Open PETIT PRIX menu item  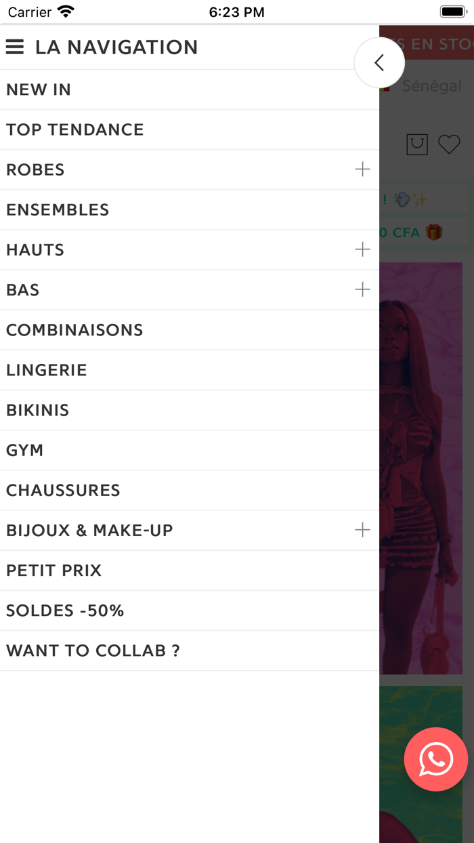[54, 570]
